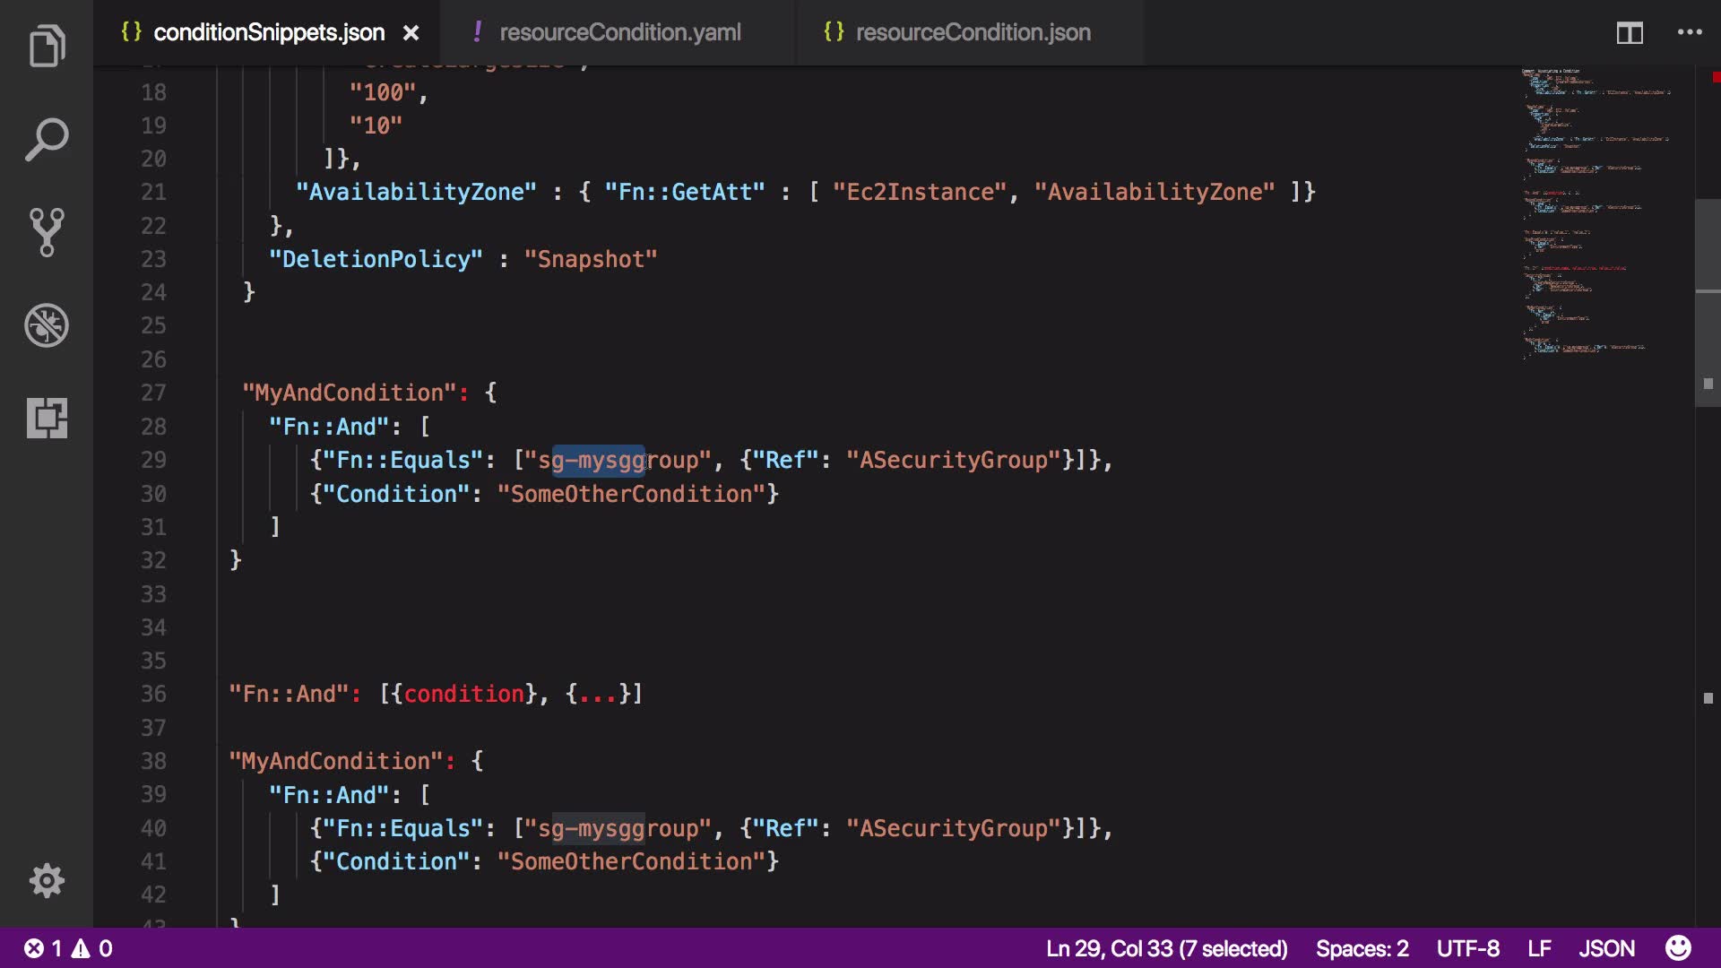The width and height of the screenshot is (1721, 968).
Task: Open the Extensions panel icon
Action: 47,418
